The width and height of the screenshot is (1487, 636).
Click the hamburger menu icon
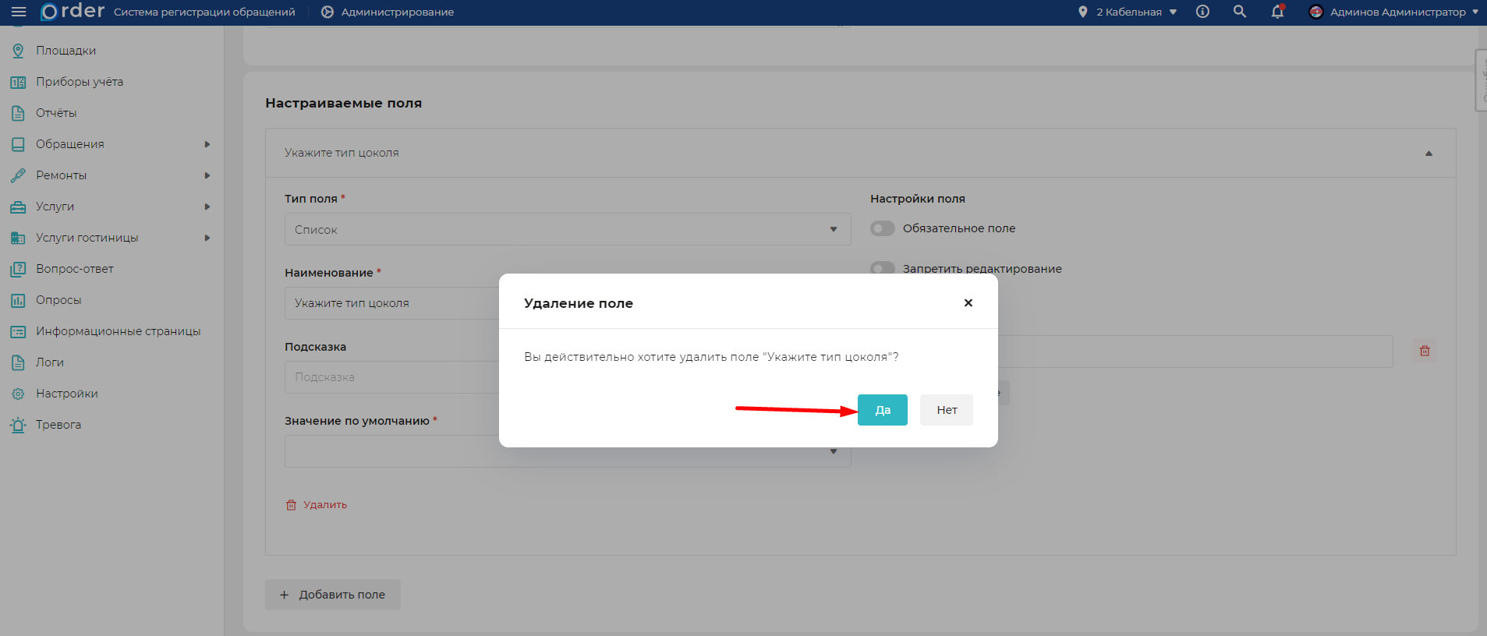pos(19,12)
